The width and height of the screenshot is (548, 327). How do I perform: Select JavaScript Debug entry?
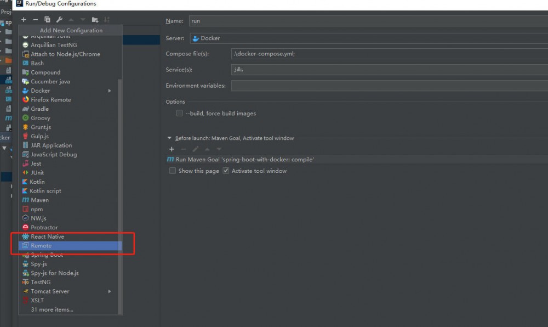point(70,154)
